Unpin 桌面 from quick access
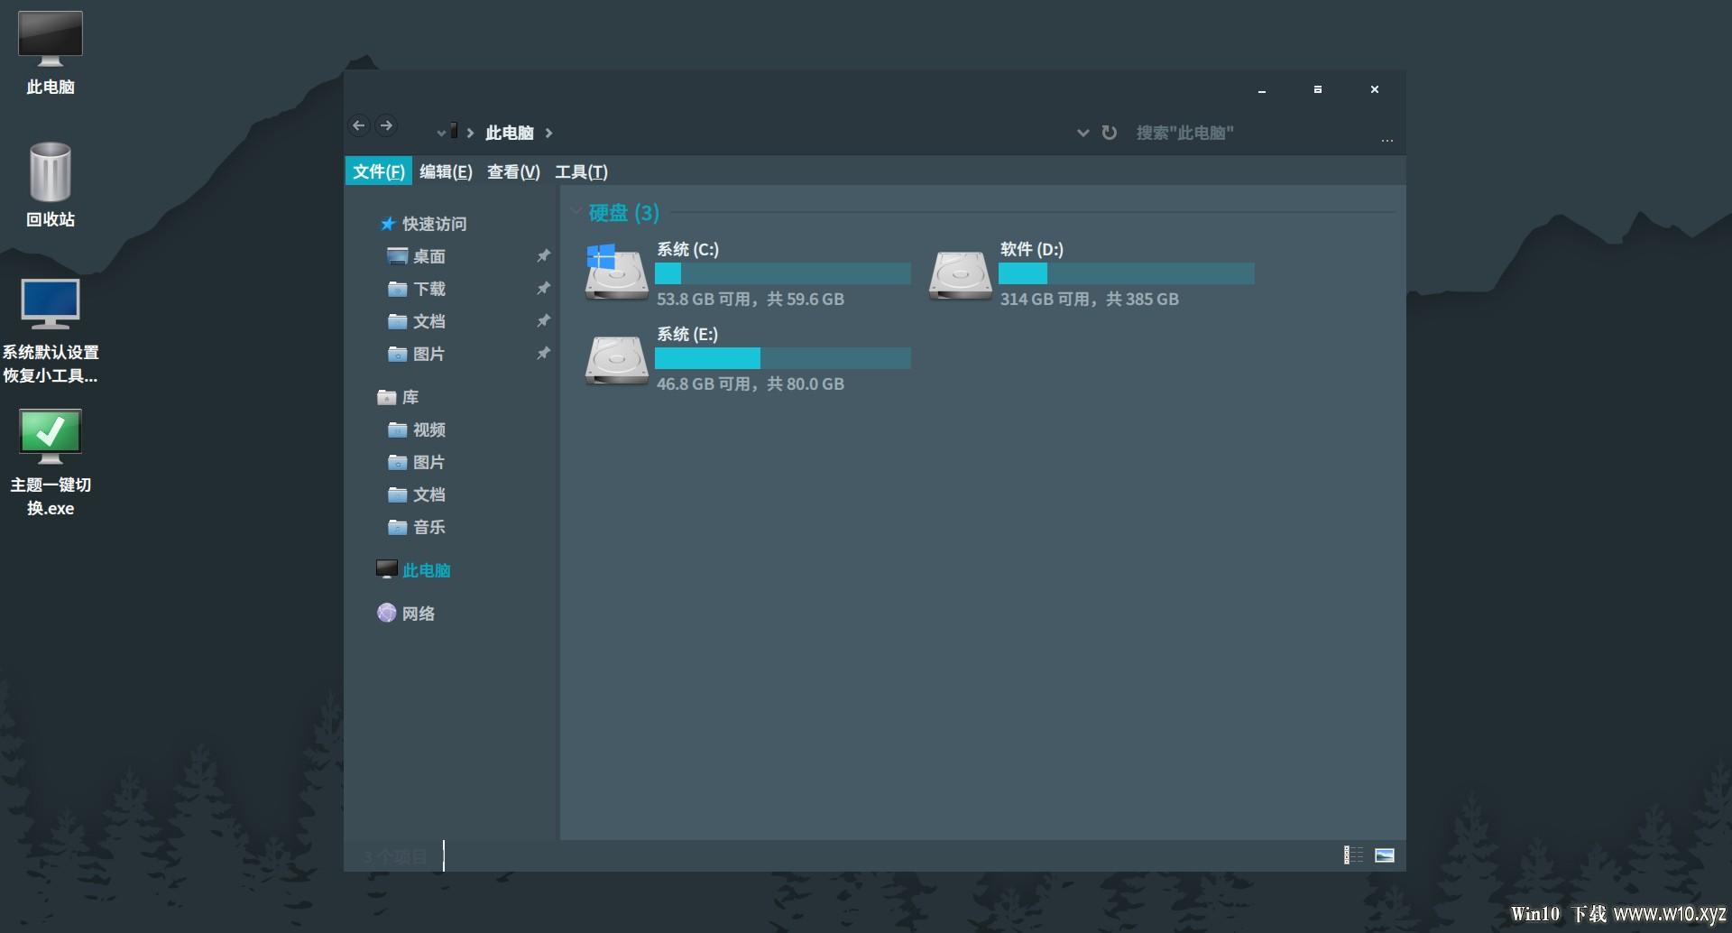The width and height of the screenshot is (1732, 933). coord(543,256)
